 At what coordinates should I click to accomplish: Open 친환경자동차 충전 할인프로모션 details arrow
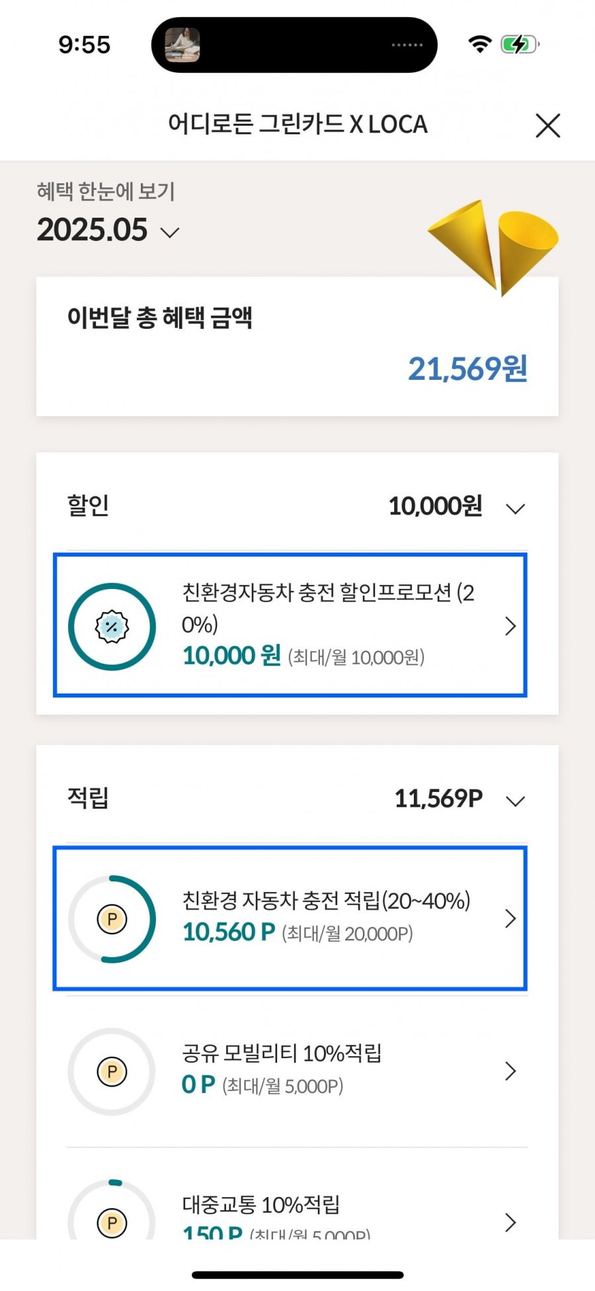click(510, 626)
